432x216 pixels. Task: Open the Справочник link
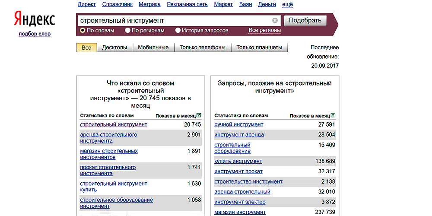(118, 4)
